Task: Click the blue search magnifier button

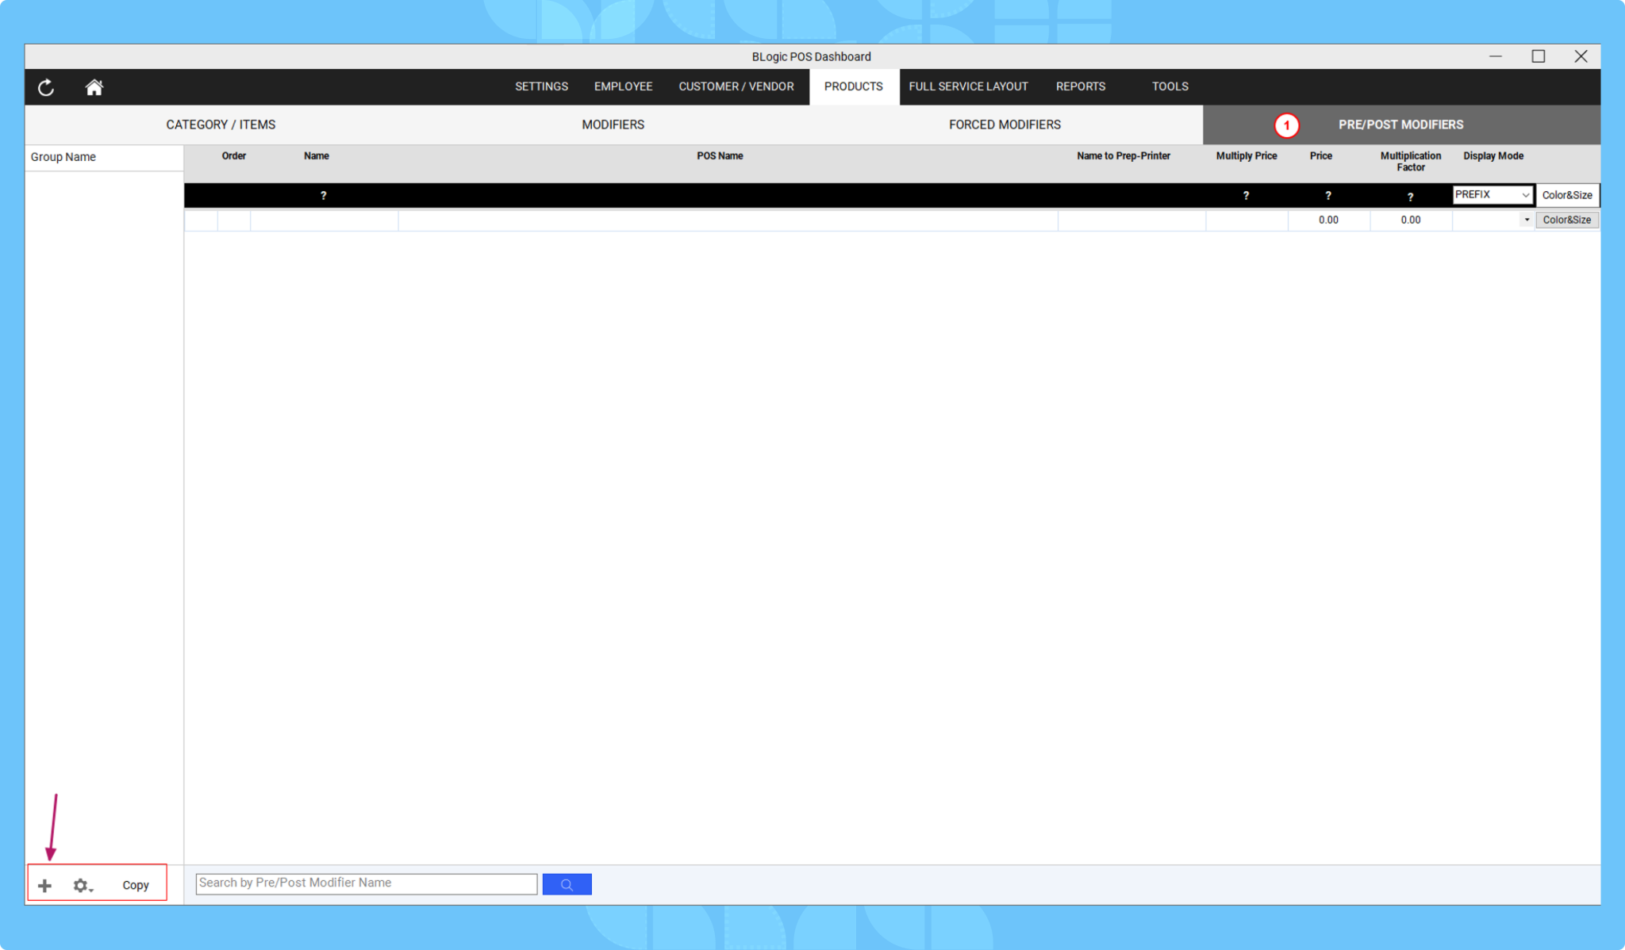Action: pyautogui.click(x=567, y=884)
